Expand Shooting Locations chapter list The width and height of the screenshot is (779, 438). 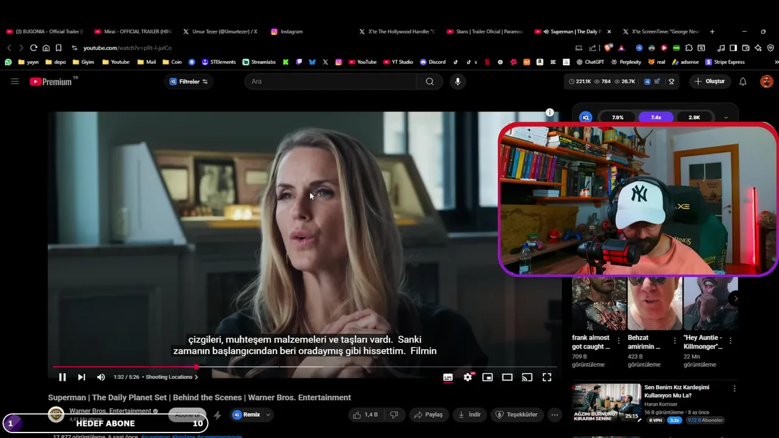pos(172,377)
